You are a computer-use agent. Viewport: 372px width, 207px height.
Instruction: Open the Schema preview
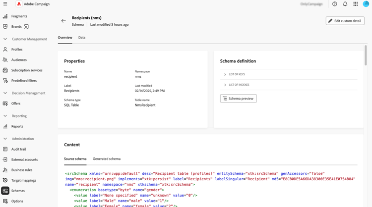point(239,99)
